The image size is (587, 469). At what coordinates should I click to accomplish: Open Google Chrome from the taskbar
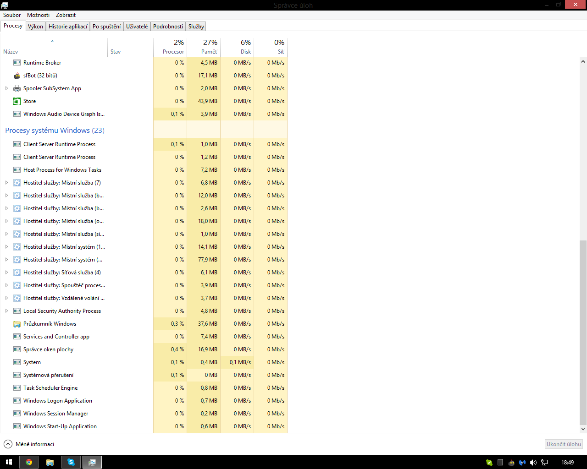click(29, 462)
